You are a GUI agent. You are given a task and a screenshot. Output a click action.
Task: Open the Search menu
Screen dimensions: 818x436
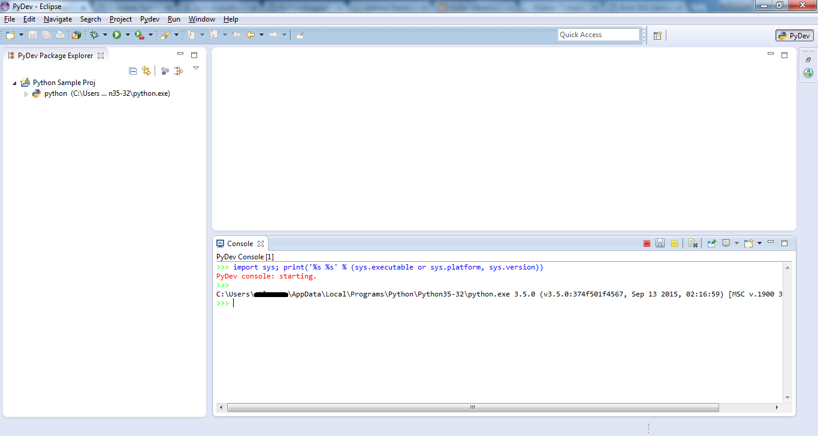click(90, 19)
